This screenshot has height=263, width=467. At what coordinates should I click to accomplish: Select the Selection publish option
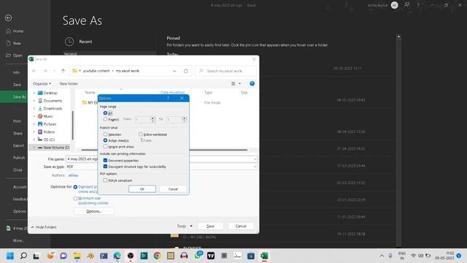pos(105,134)
